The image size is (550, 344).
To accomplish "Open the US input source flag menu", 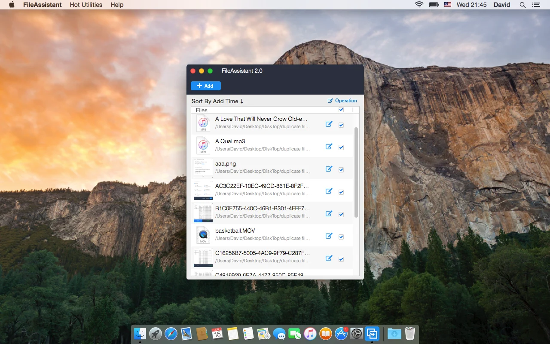I will [447, 5].
